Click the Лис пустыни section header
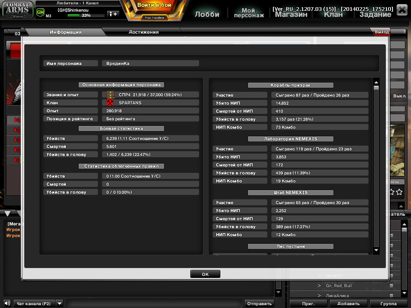This screenshot has height=308, width=411. (x=291, y=246)
